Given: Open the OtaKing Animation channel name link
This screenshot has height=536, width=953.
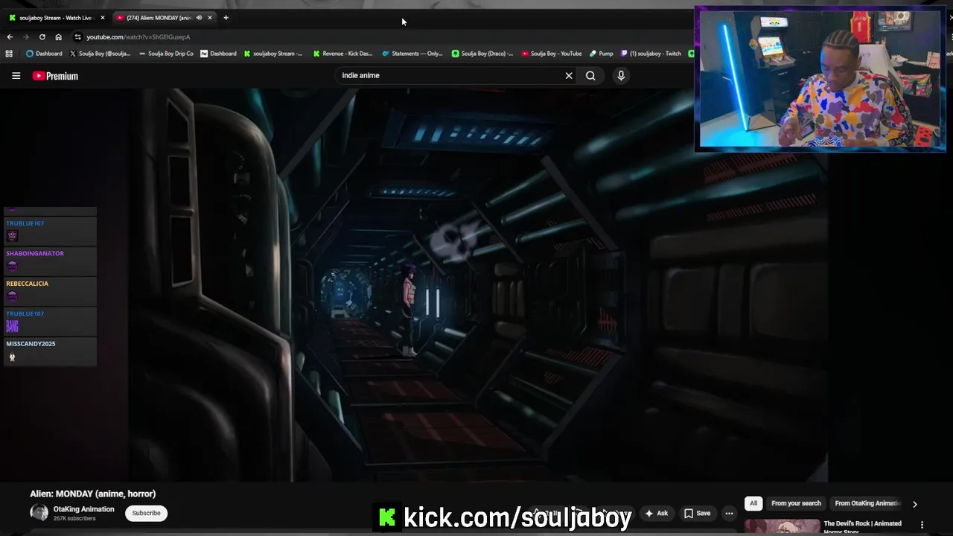Looking at the screenshot, I should tap(84, 509).
